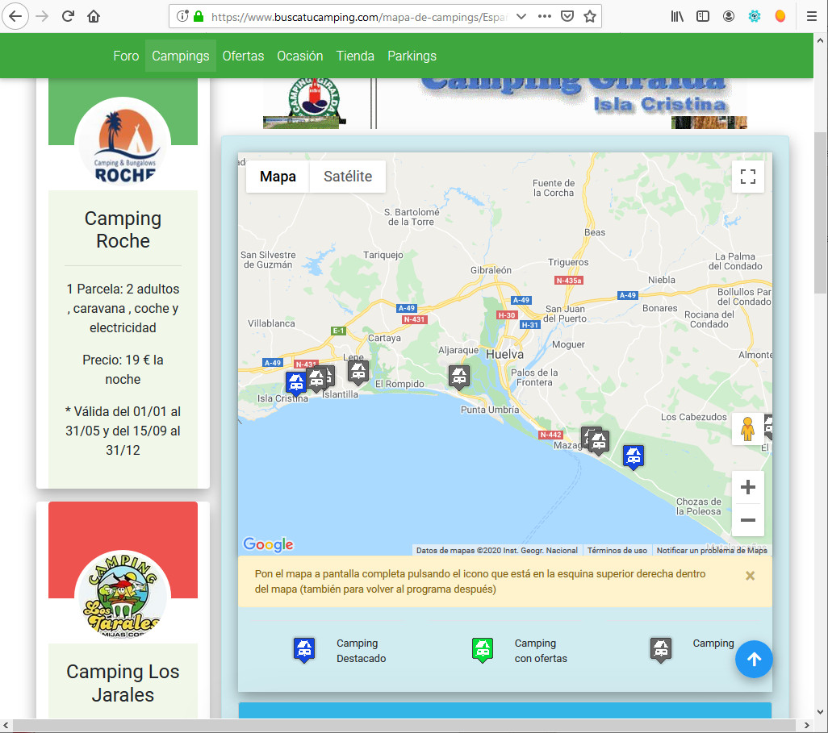Switch the map to Mapa view

coord(278,177)
